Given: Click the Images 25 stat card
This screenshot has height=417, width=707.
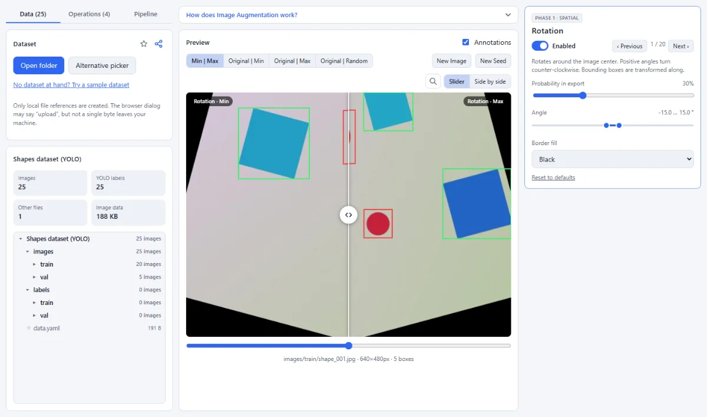Looking at the screenshot, I should 50,183.
